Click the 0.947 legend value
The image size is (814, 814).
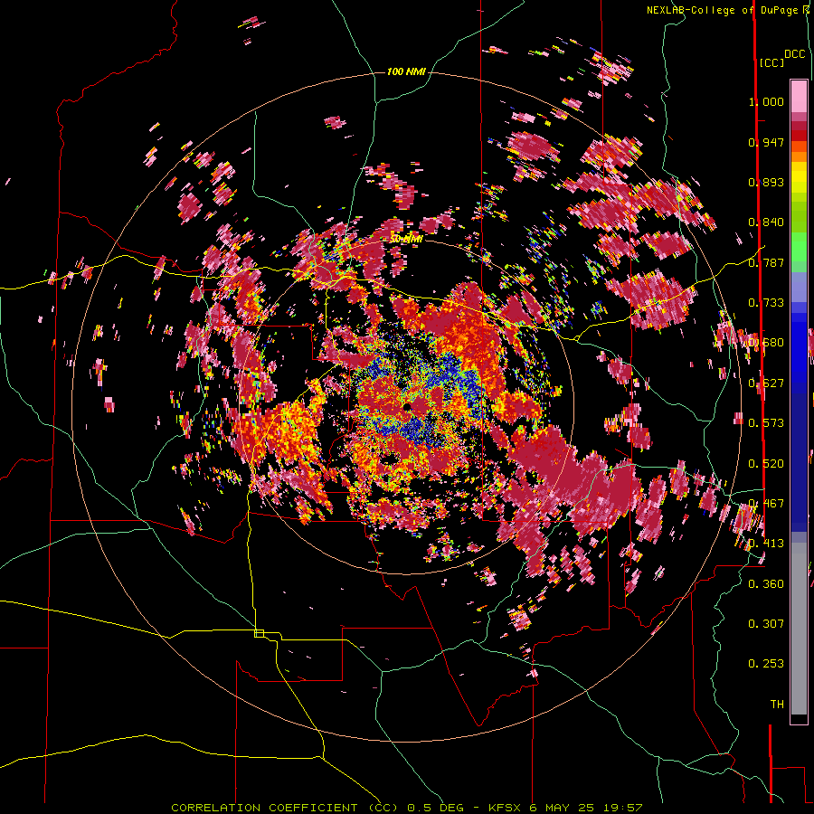766,142
